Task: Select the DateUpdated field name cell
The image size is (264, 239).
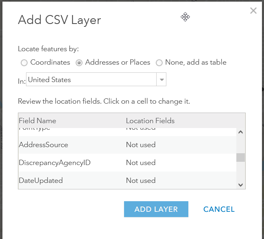Action: point(41,180)
